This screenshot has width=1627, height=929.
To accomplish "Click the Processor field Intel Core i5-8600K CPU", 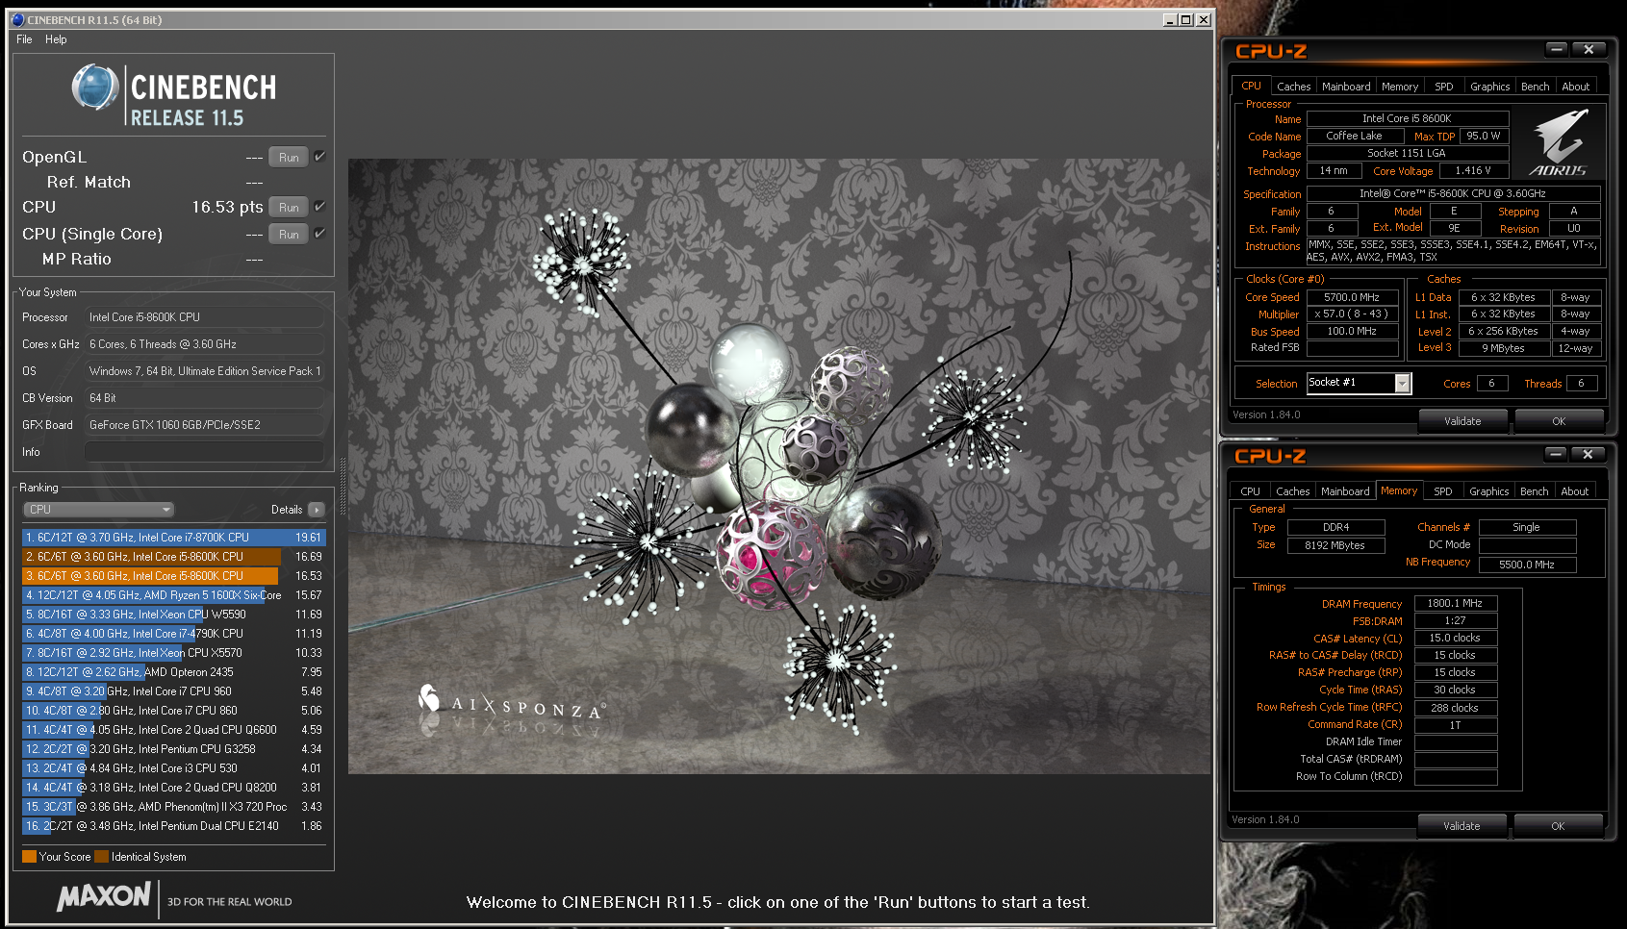I will (205, 317).
